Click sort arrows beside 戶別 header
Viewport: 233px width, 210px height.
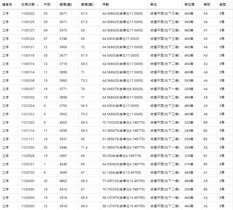(54, 5)
